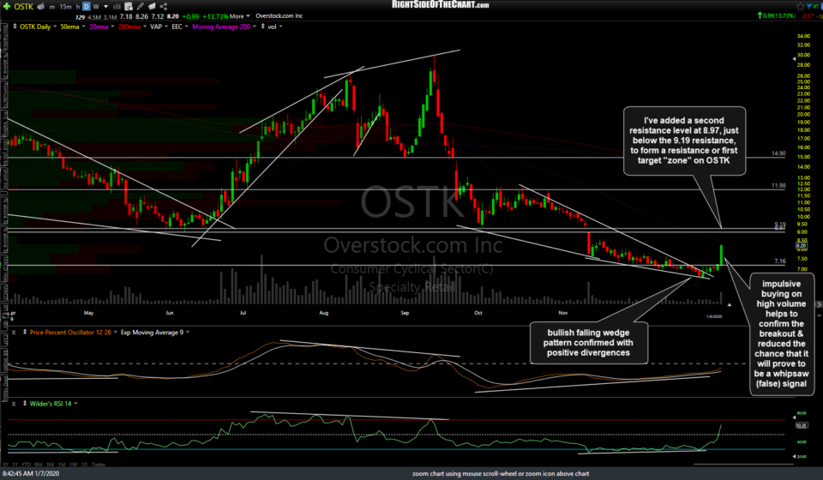The height and width of the screenshot is (480, 823).
Task: Set time span to 1W
Action: (73, 465)
